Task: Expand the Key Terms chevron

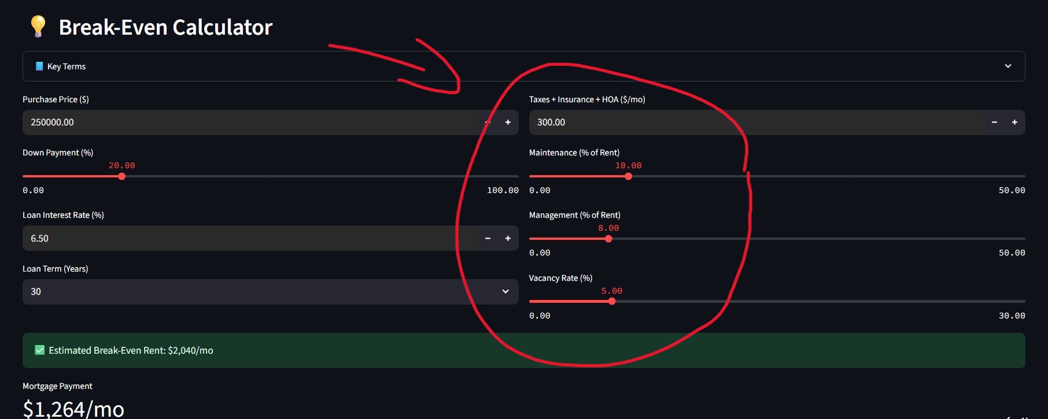Action: (x=1008, y=66)
